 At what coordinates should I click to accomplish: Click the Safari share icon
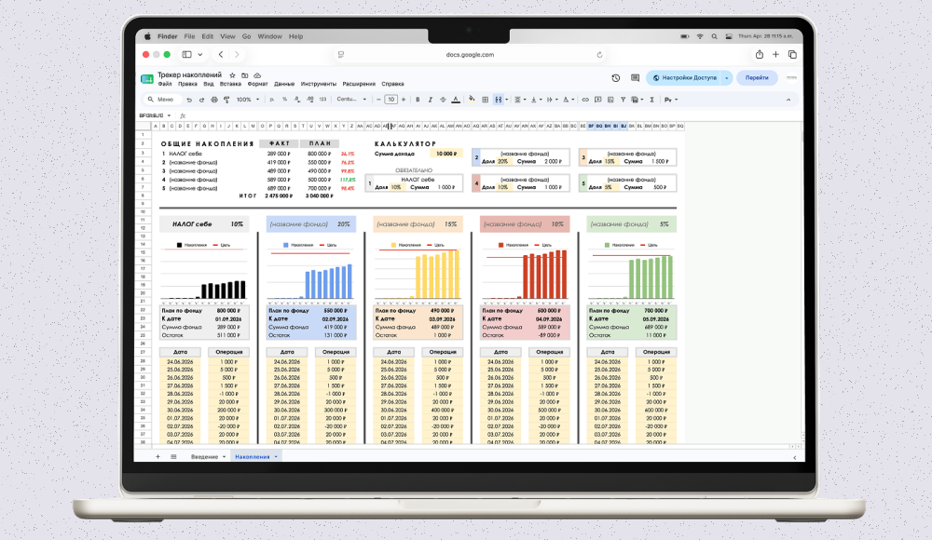pyautogui.click(x=759, y=55)
